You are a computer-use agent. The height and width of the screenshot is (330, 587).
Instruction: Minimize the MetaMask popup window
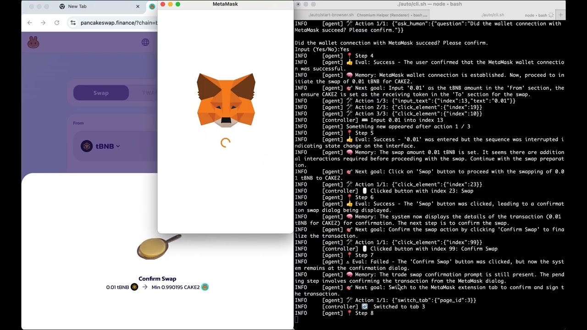coord(170,4)
